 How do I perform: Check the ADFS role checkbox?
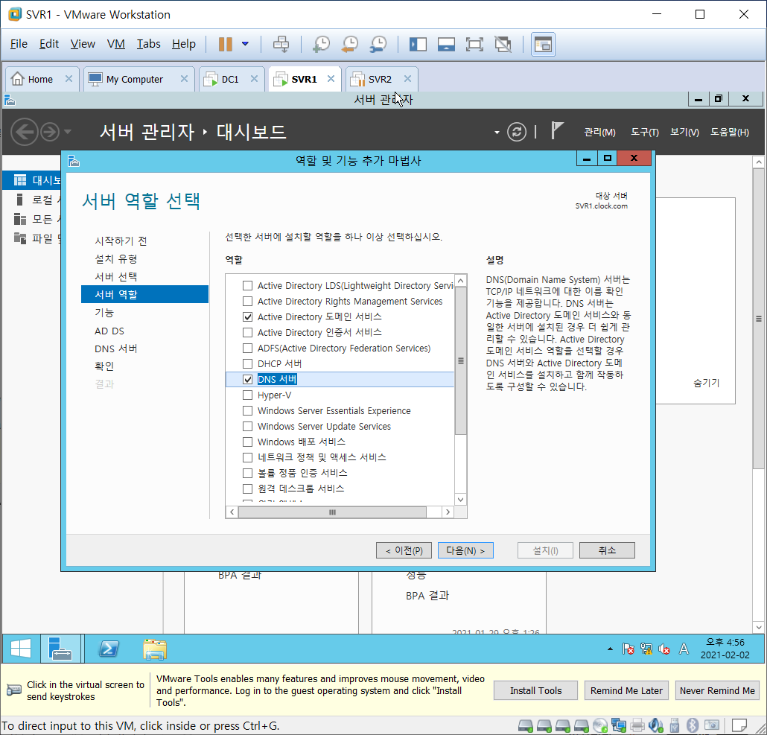click(247, 349)
